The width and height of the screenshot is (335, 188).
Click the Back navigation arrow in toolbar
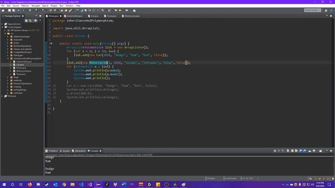pyautogui.click(x=120, y=10)
